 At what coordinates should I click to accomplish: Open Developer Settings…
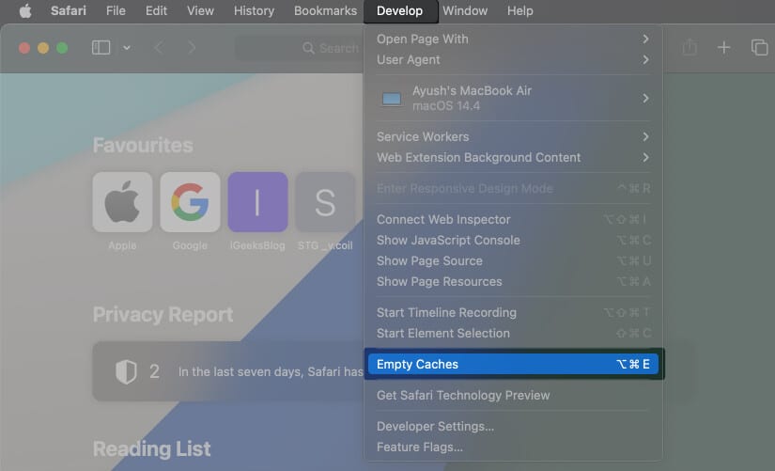point(513,427)
